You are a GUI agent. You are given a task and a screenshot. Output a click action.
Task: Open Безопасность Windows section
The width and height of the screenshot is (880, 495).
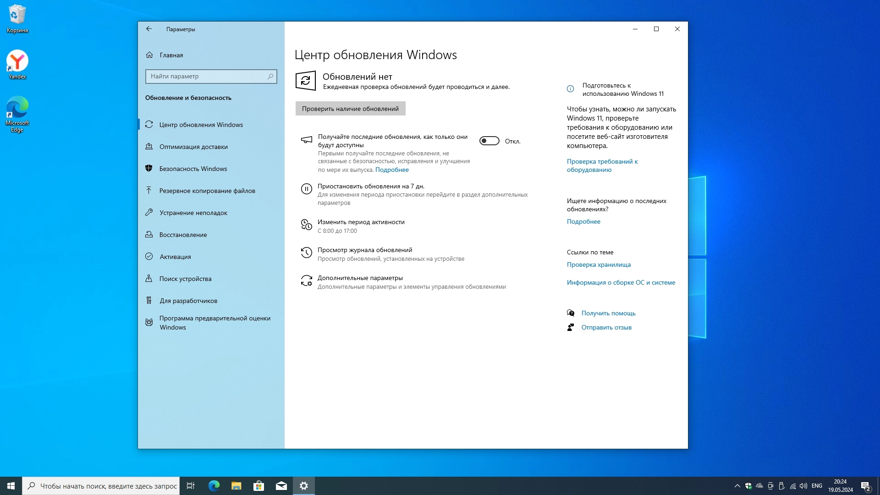[193, 169]
